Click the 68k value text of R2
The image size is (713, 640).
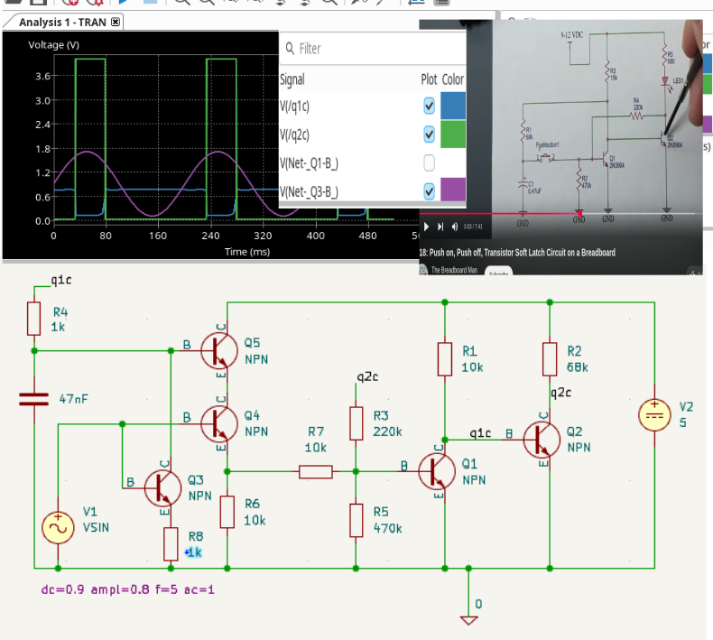point(578,367)
